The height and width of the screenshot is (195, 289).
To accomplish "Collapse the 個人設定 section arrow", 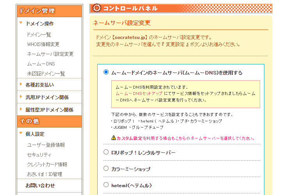I will coord(21,134).
